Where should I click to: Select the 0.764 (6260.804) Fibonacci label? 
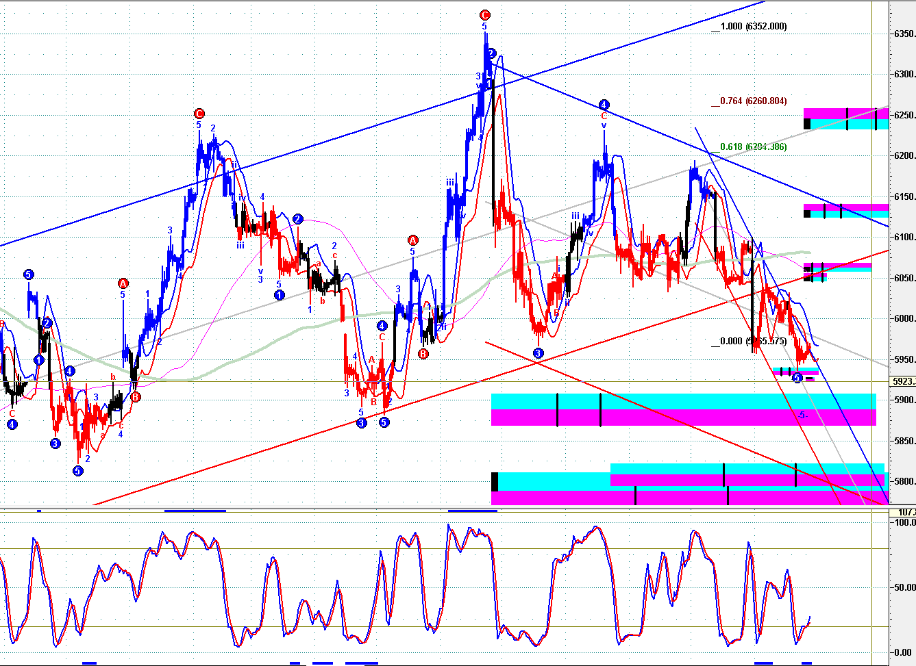point(754,101)
